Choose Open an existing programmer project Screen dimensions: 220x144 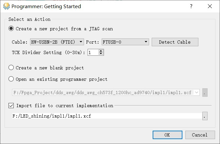point(11,79)
